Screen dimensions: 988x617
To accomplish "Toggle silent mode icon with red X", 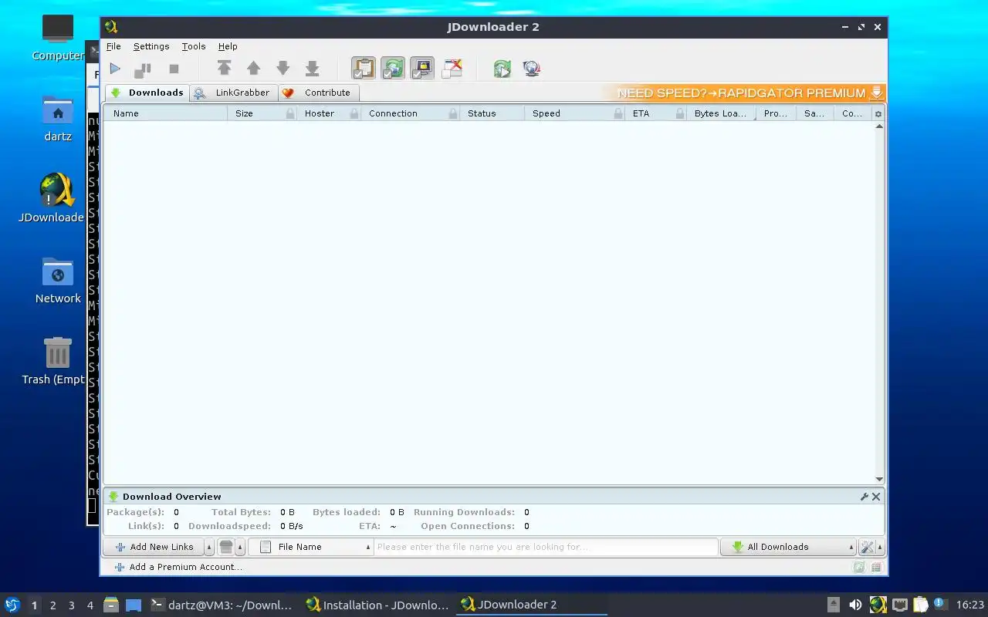I will click(452, 69).
